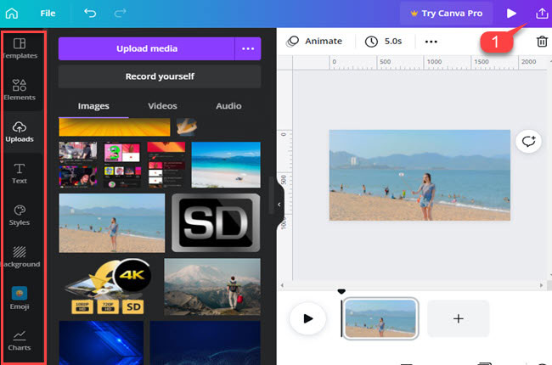This screenshot has width=552, height=365.
Task: Click the timeline playhead marker
Action: pyautogui.click(x=341, y=291)
